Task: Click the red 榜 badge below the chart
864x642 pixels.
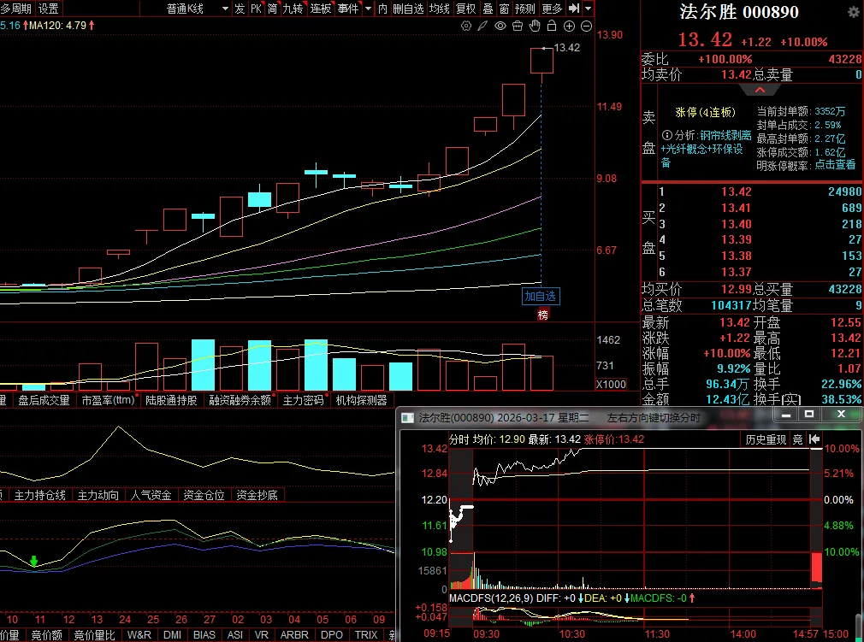Action: pos(543,315)
